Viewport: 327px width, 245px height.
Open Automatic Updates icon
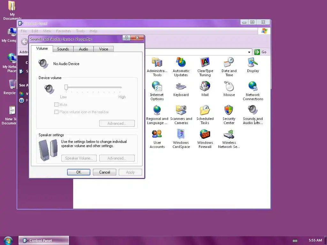tap(181, 67)
